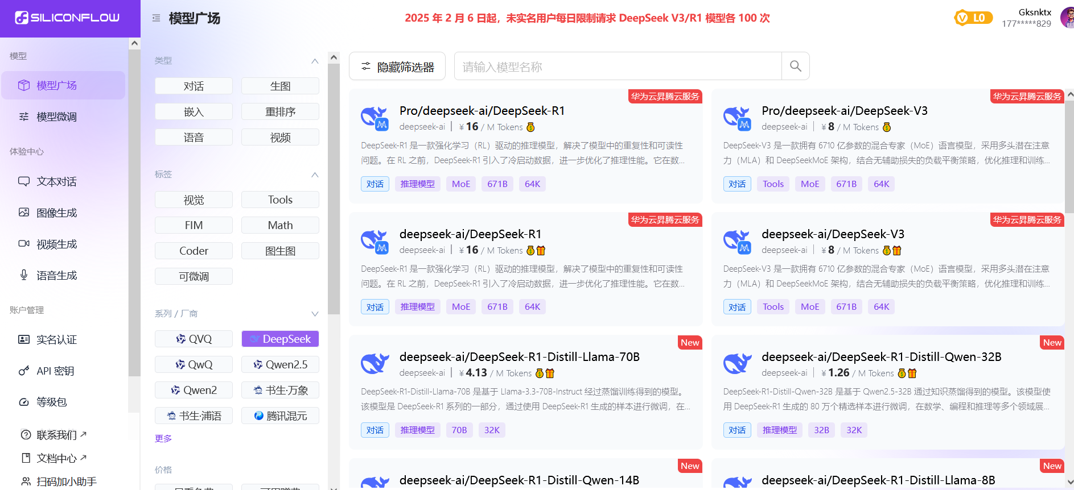Select the Qwen2.5 vendor filter
This screenshot has width=1074, height=490.
pyautogui.click(x=280, y=364)
